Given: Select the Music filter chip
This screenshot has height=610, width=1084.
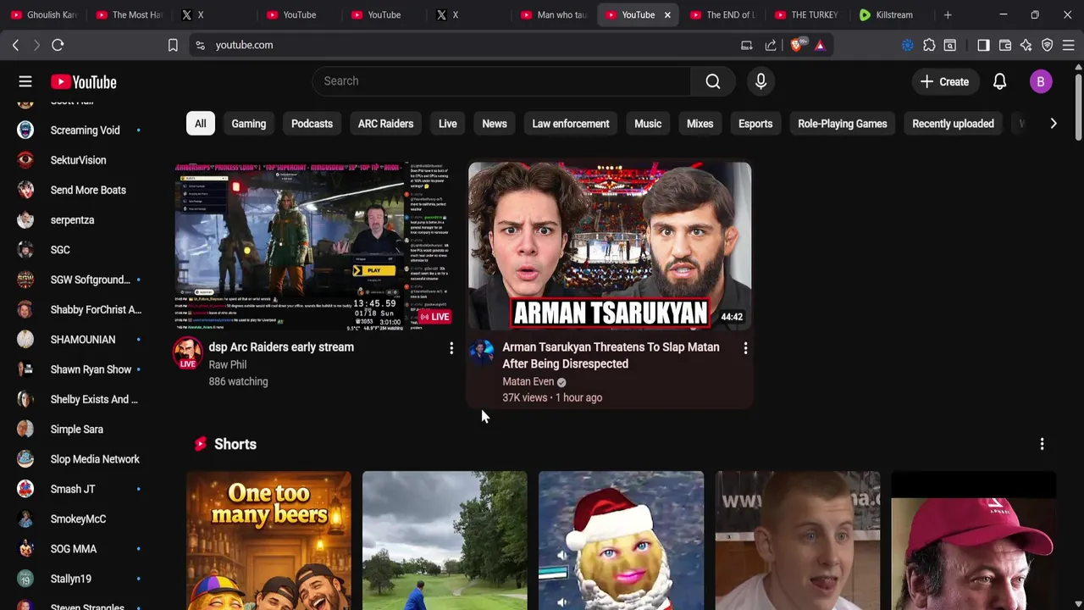Looking at the screenshot, I should click(648, 124).
